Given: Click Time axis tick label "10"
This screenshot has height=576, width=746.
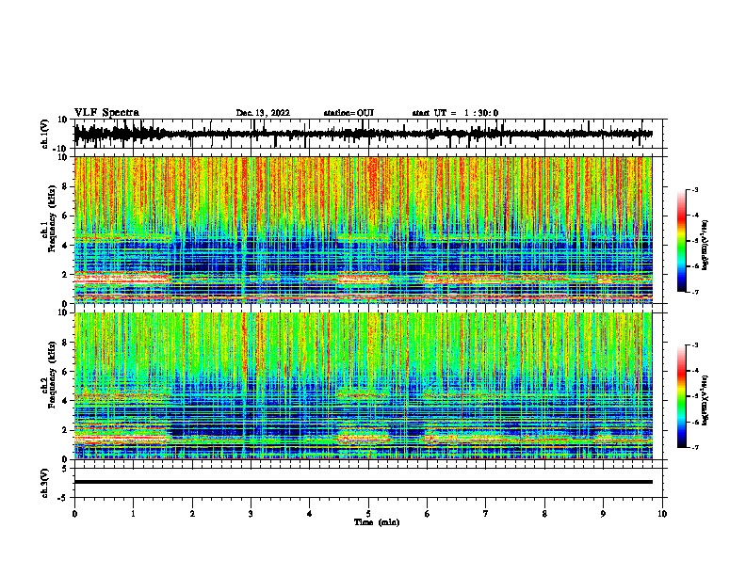Looking at the screenshot, I should coord(662,514).
